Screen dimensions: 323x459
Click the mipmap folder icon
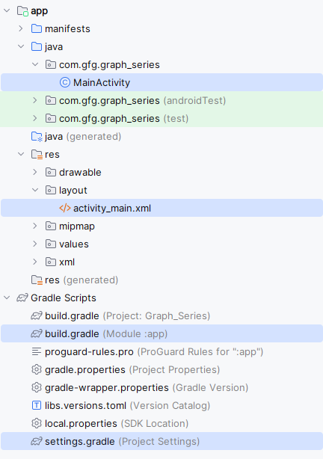click(51, 226)
